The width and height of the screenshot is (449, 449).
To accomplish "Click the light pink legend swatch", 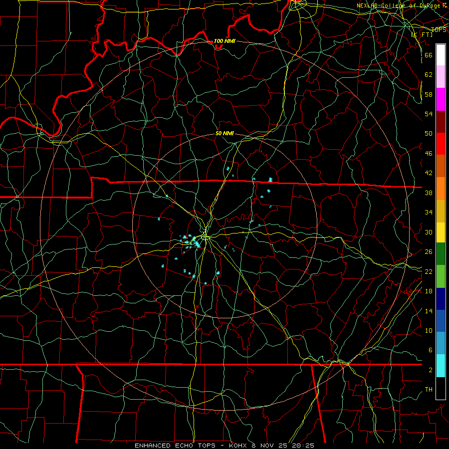I will (x=441, y=77).
